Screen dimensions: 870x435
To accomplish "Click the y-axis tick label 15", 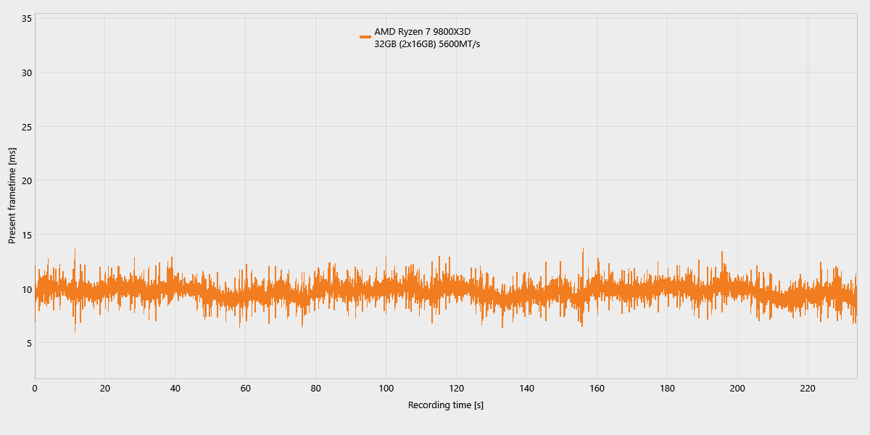I will [27, 235].
